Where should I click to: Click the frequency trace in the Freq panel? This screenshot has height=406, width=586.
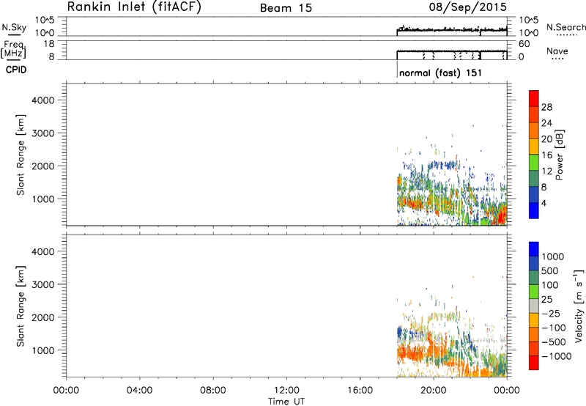(451, 51)
